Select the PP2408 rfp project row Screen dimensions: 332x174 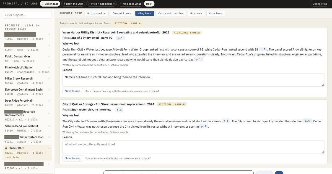click(27, 166)
